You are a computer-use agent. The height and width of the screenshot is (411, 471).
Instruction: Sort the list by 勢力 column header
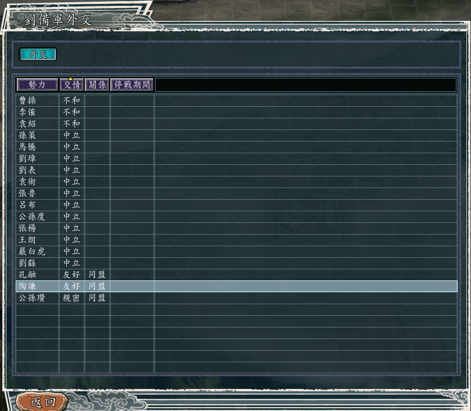tap(37, 85)
